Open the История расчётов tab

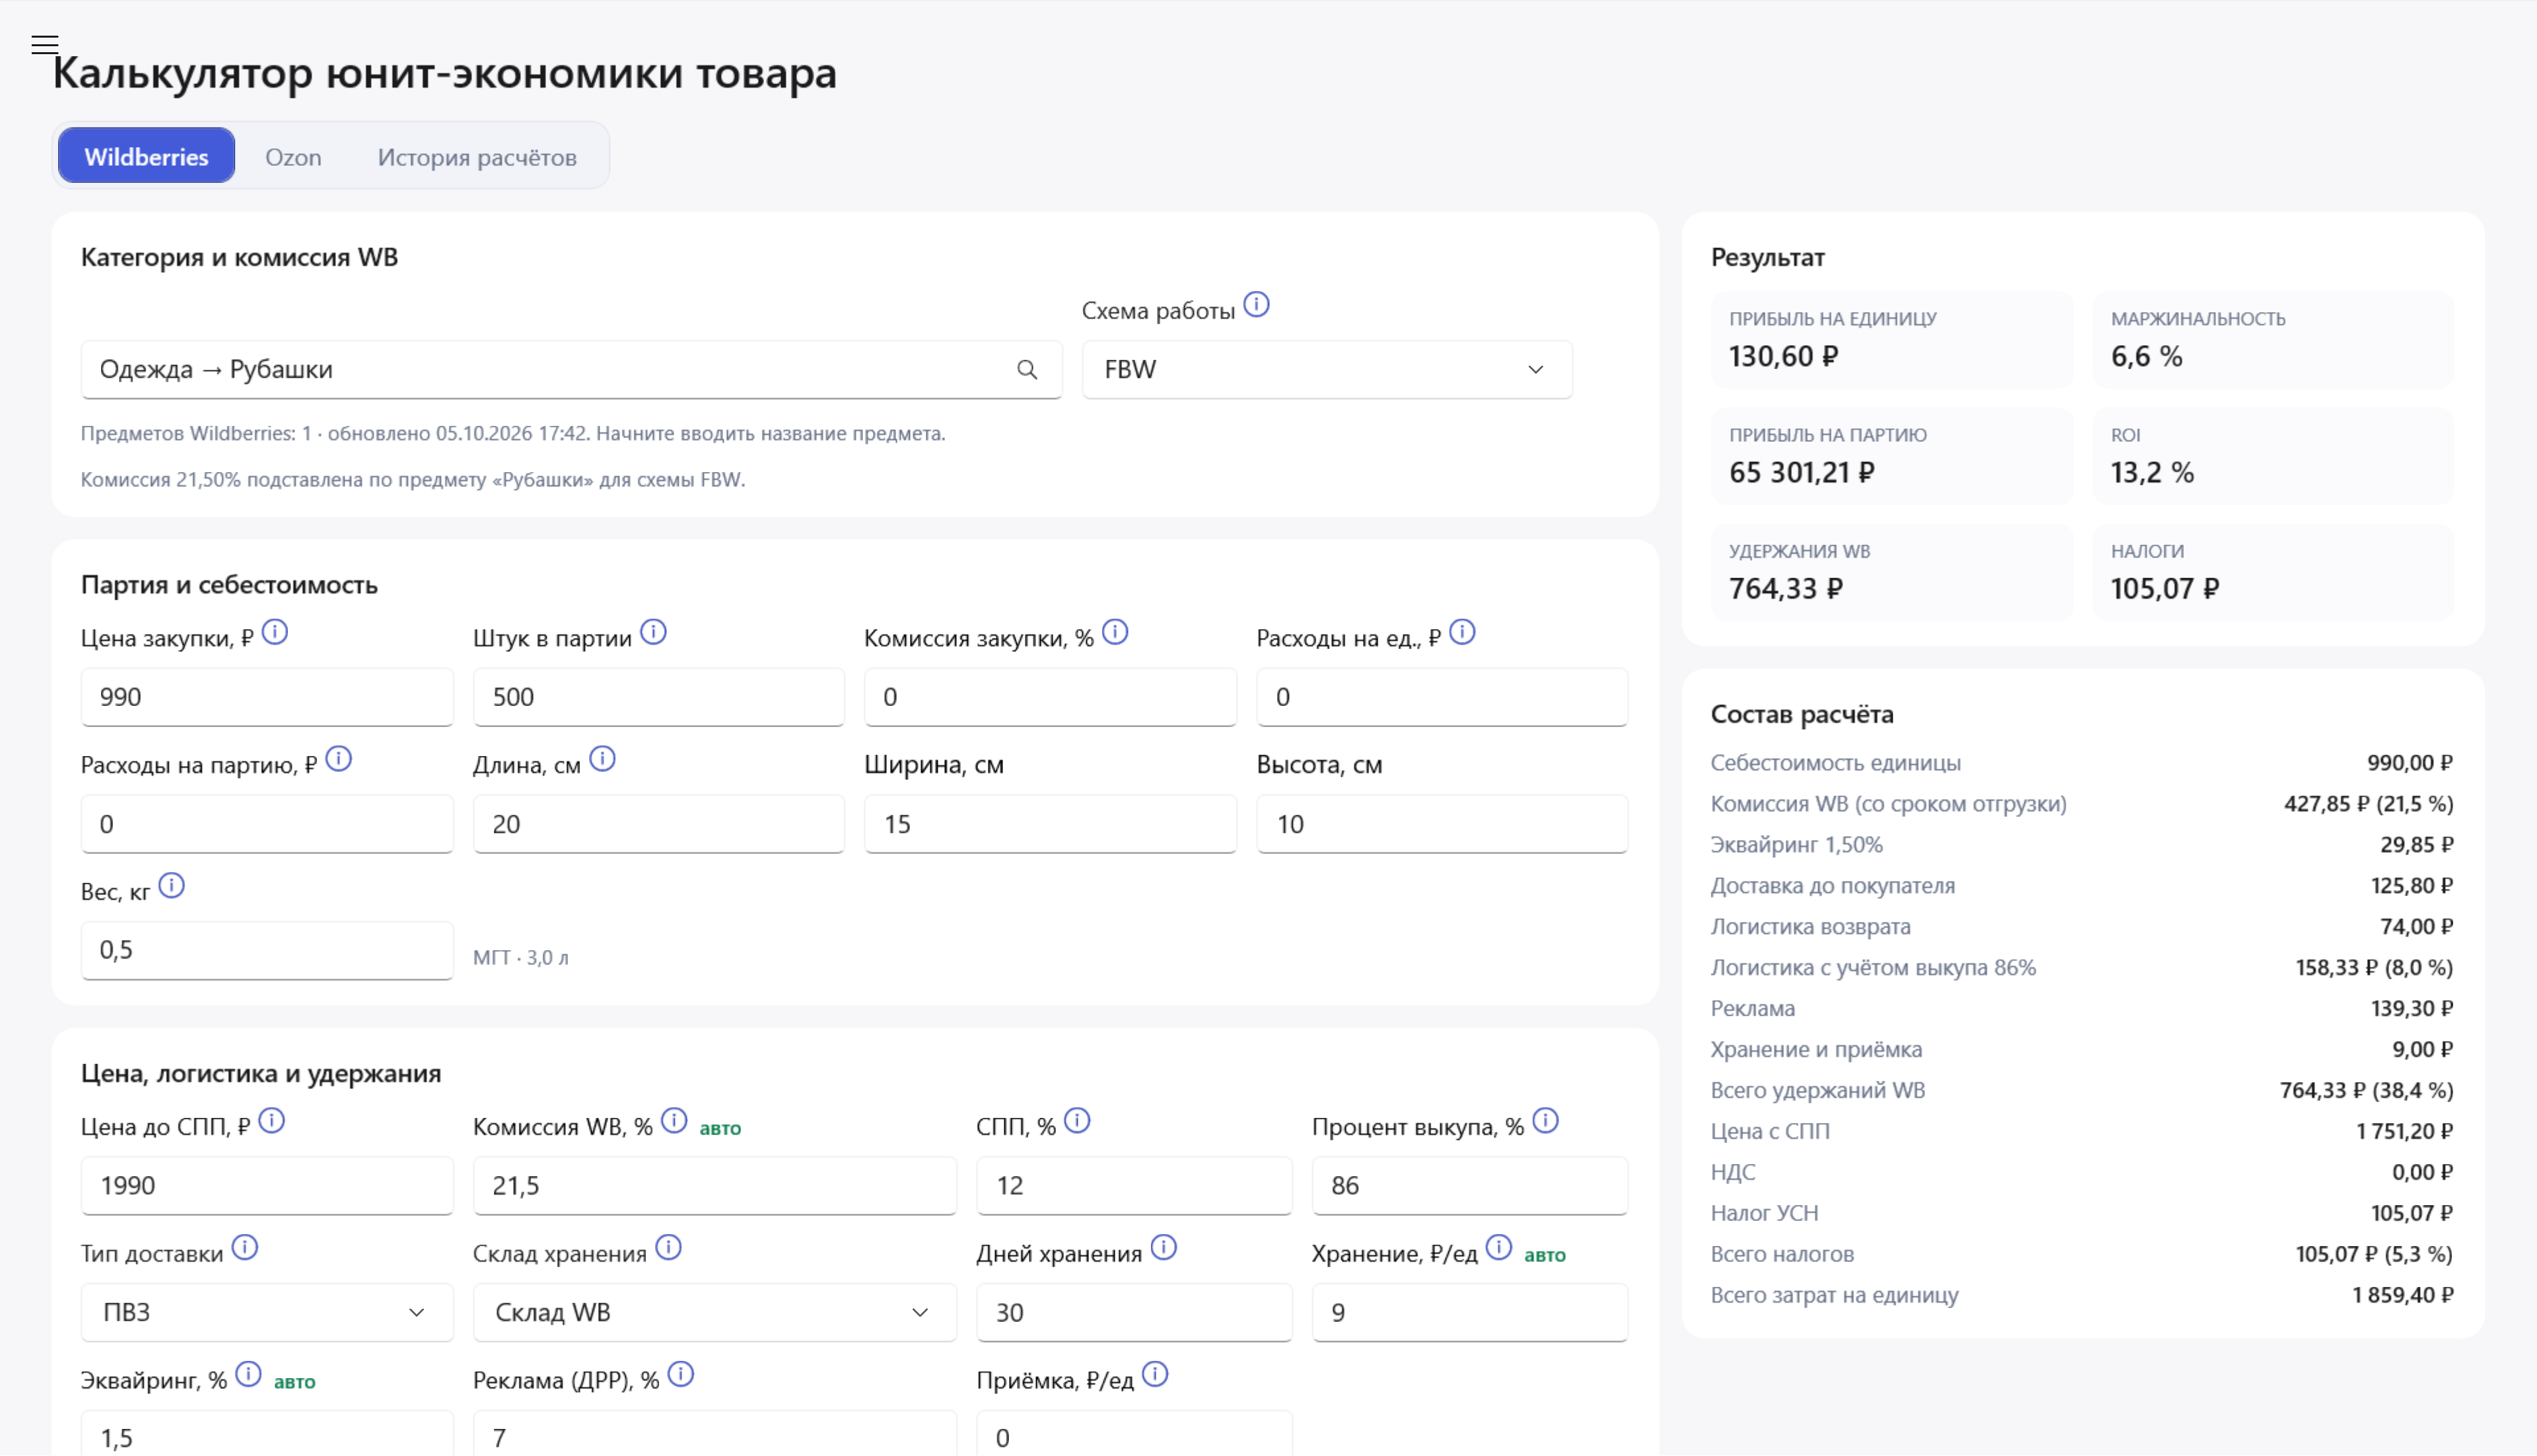point(477,157)
